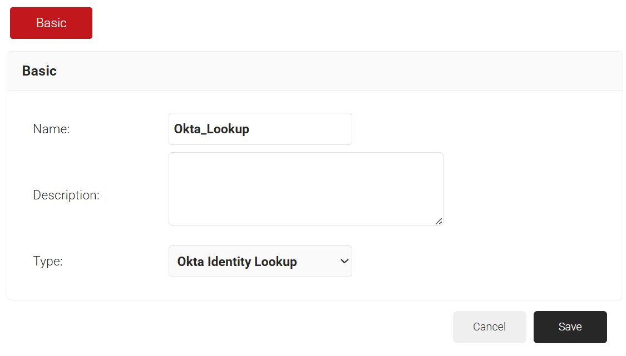Viewport: 626px width, 356px height.
Task: Click the Basic section header
Action: tap(40, 71)
